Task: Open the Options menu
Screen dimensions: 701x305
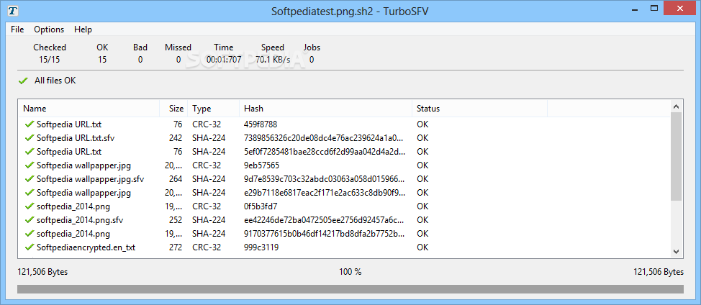Action: pos(49,29)
